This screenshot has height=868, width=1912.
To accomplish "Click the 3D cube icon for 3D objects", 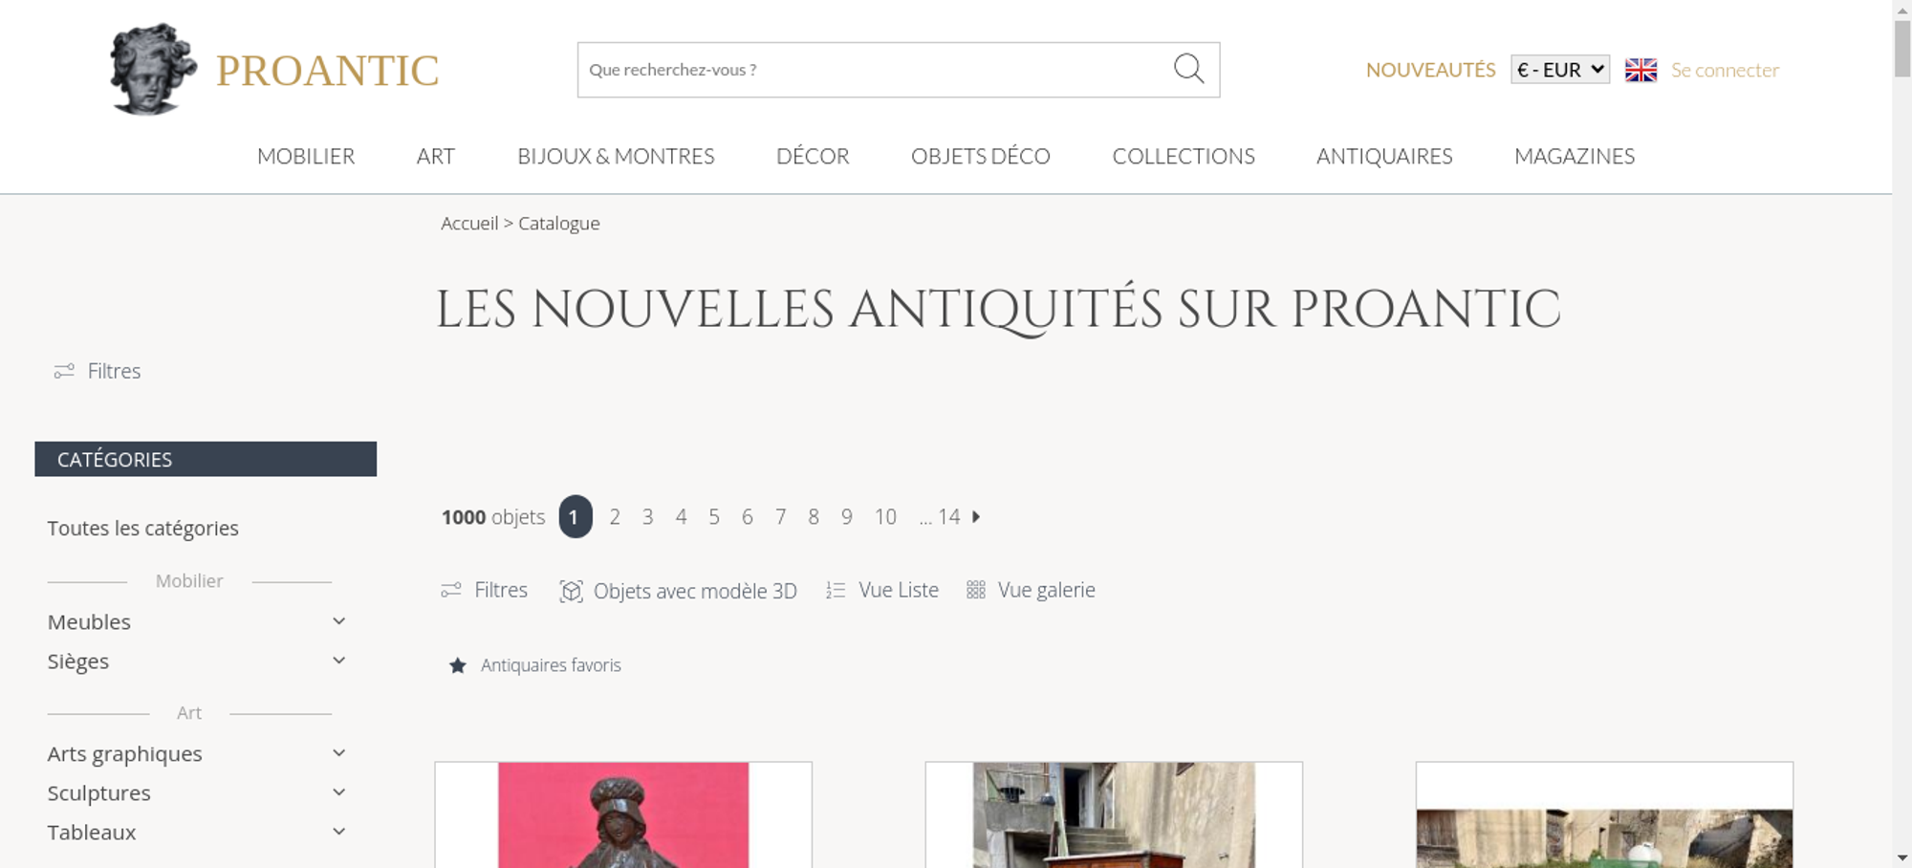I will (x=571, y=591).
